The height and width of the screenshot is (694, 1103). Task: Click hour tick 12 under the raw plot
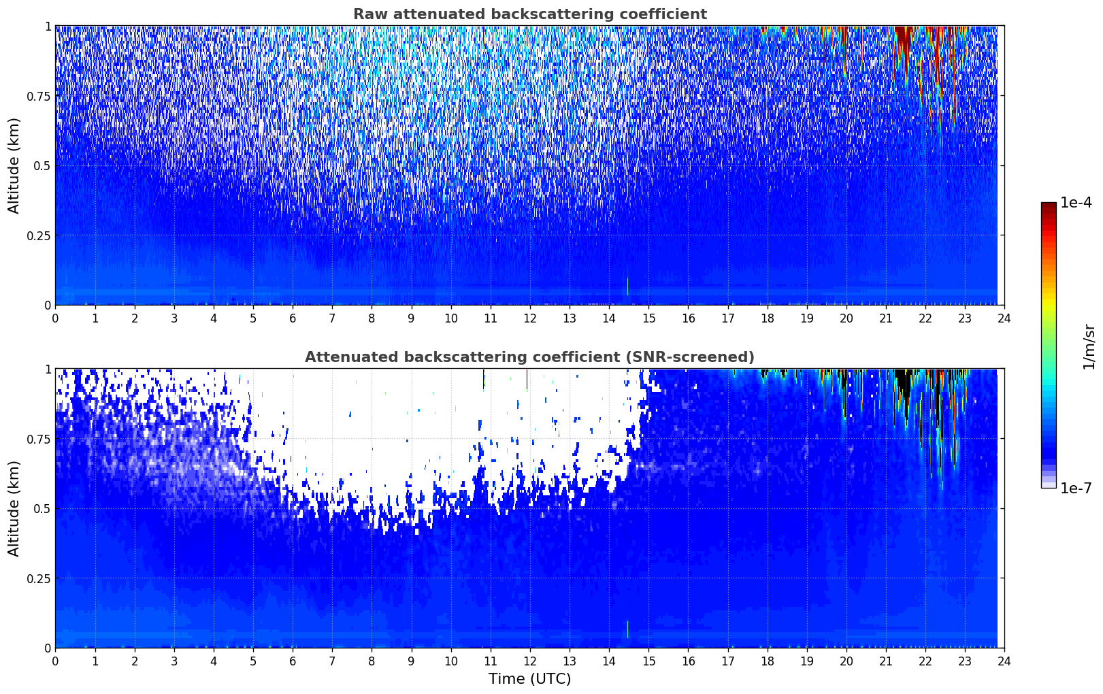[530, 318]
